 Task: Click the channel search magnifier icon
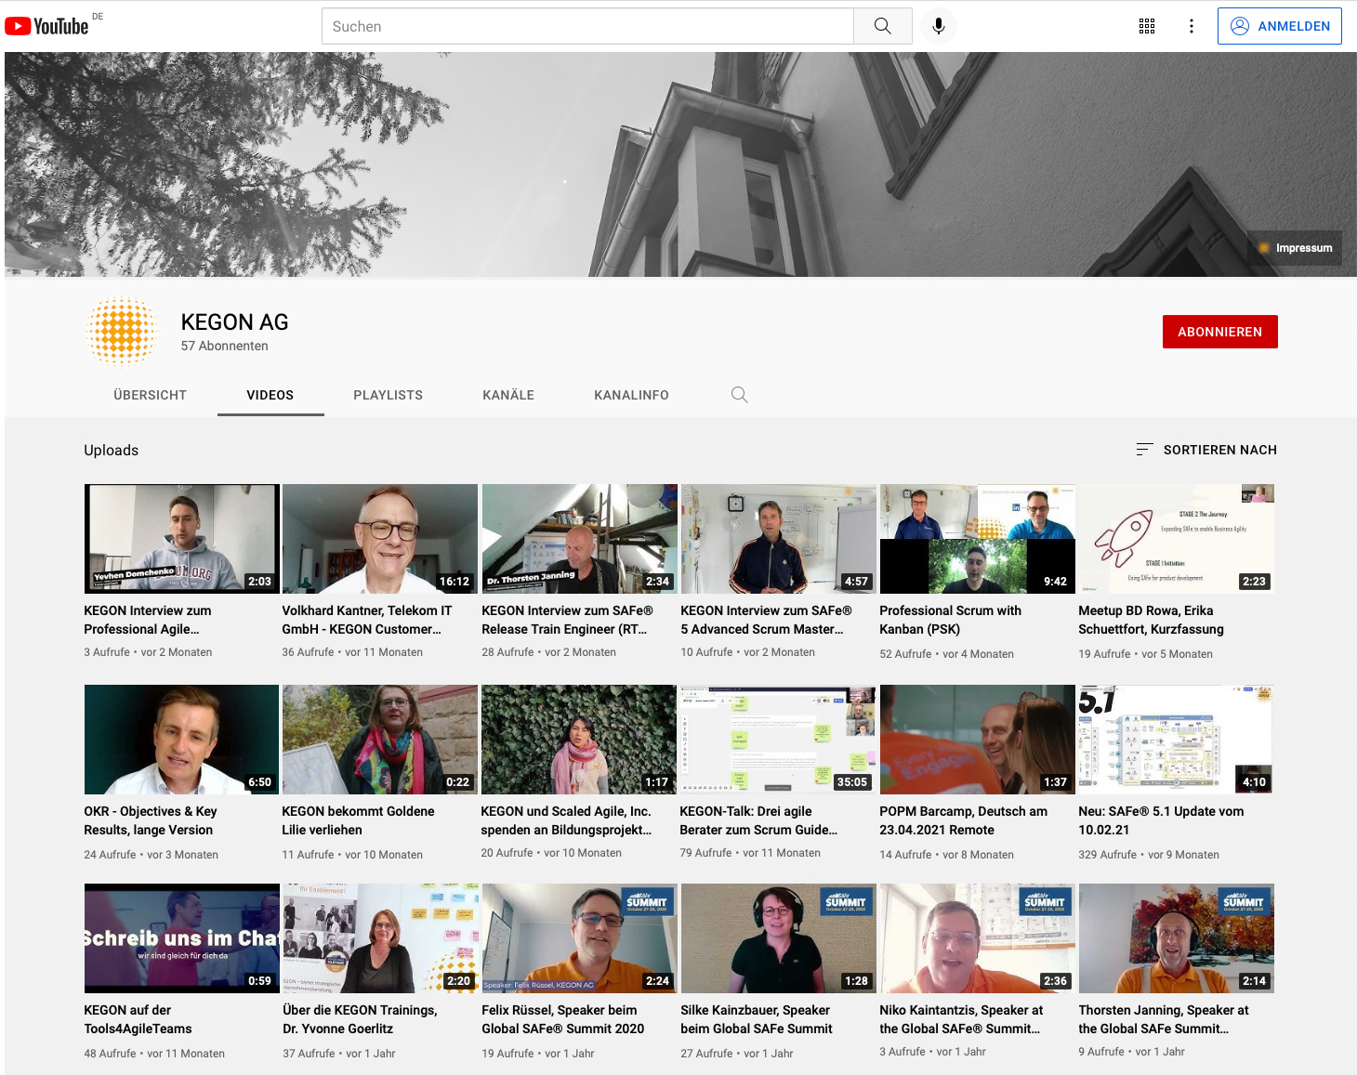[739, 395]
